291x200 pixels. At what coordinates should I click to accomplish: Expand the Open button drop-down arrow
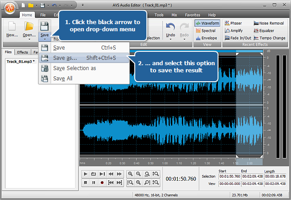point(29,39)
